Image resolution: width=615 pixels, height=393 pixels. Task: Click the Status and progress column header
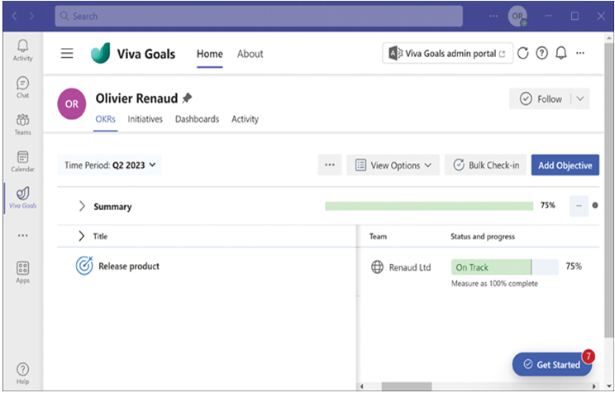(x=483, y=237)
